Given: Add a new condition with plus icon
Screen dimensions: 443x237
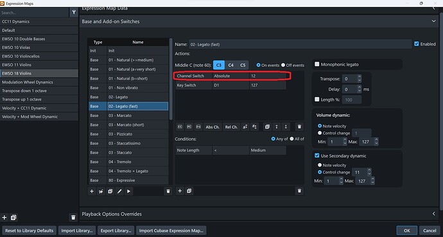Looking at the screenshot, I should pyautogui.click(x=180, y=191).
